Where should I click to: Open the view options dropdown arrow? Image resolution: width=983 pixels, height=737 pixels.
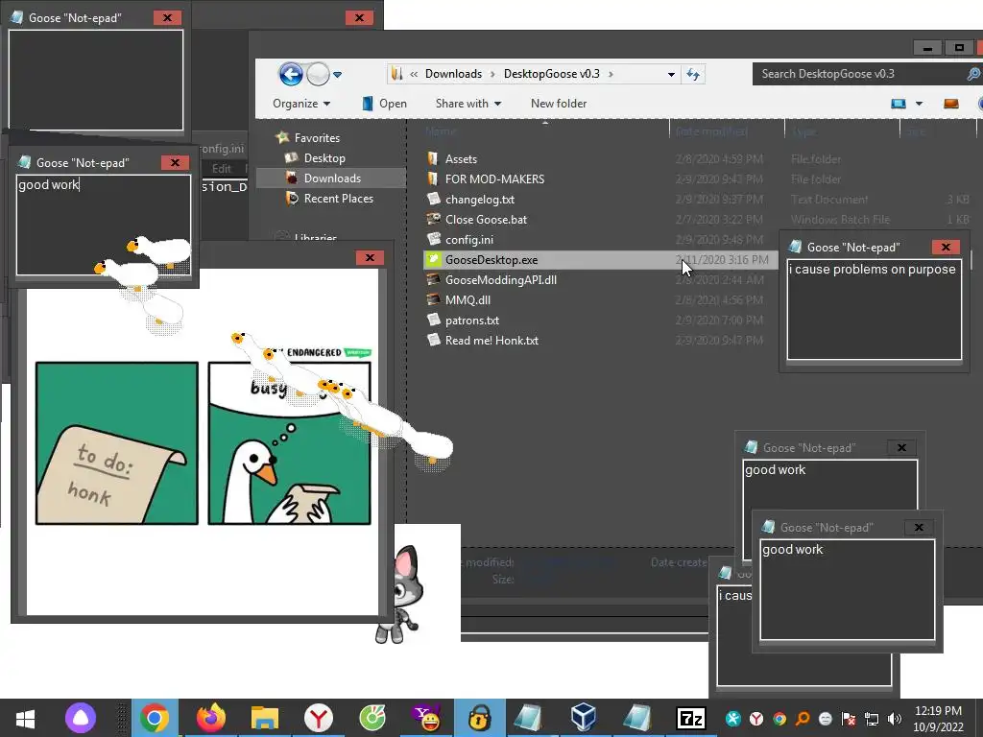tap(919, 104)
